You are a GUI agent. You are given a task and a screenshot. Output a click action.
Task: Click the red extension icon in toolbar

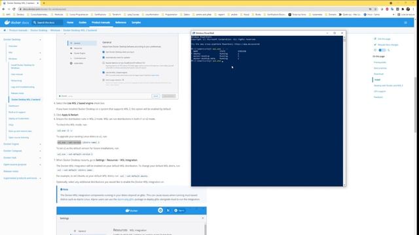click(x=387, y=9)
